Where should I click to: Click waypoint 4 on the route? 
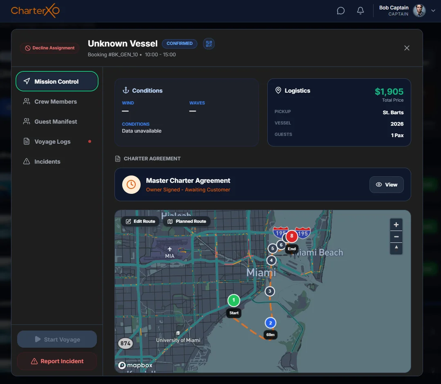[x=271, y=260]
